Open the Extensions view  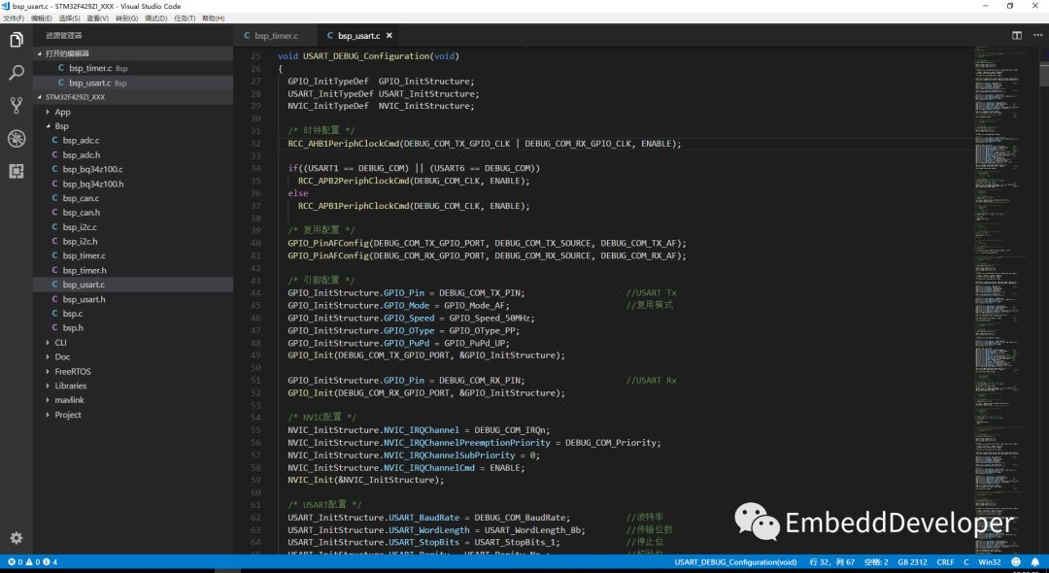click(17, 171)
